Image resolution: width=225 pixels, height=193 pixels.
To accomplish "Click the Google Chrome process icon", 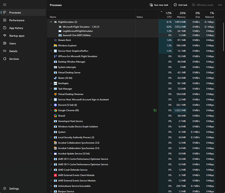I will click(x=55, y=110).
